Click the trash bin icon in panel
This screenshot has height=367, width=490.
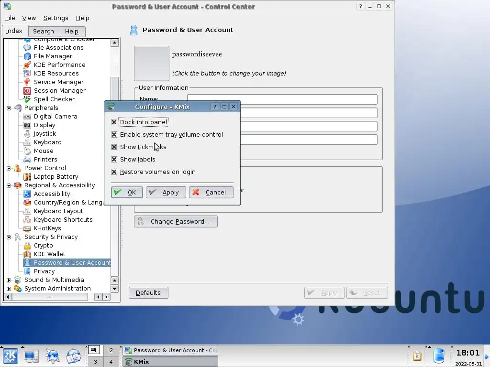(439, 356)
